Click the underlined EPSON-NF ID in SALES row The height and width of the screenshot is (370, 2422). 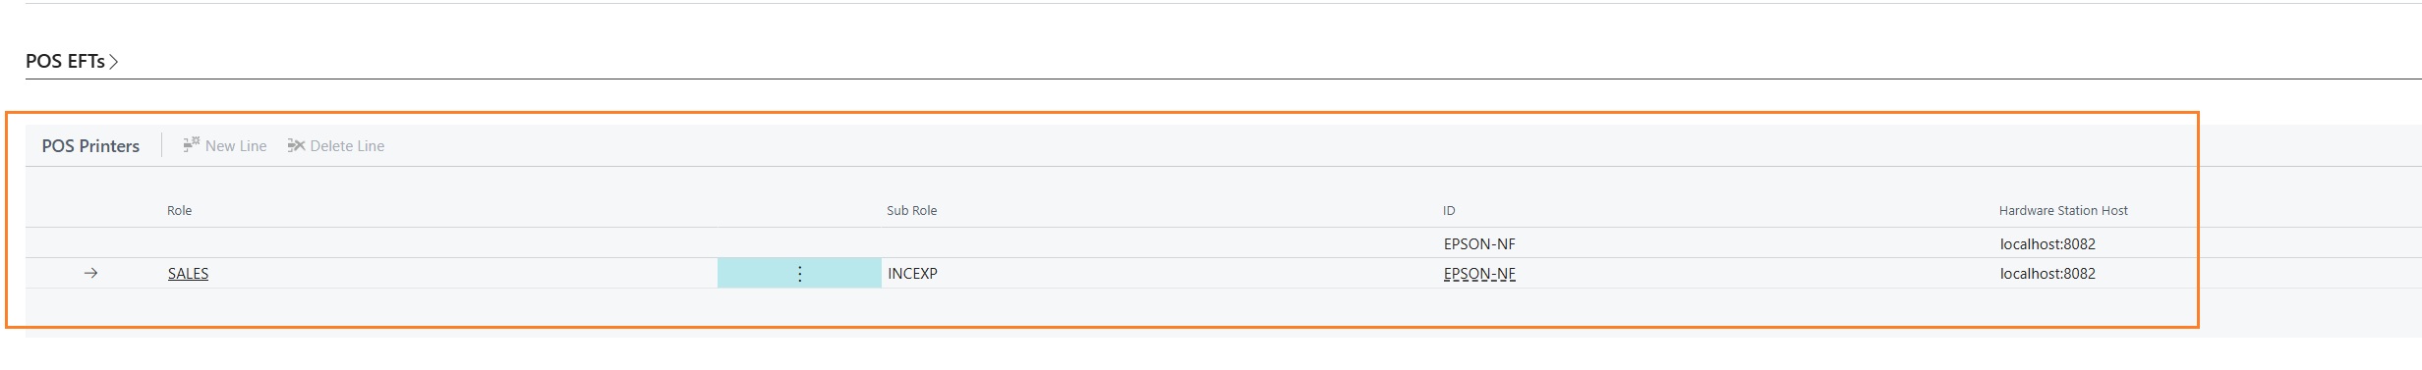click(1479, 274)
